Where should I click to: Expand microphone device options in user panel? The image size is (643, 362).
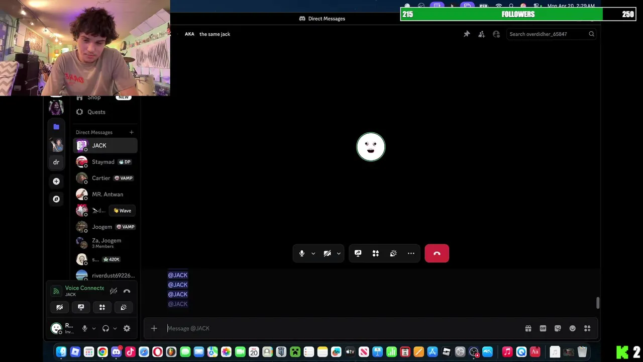tap(93, 328)
